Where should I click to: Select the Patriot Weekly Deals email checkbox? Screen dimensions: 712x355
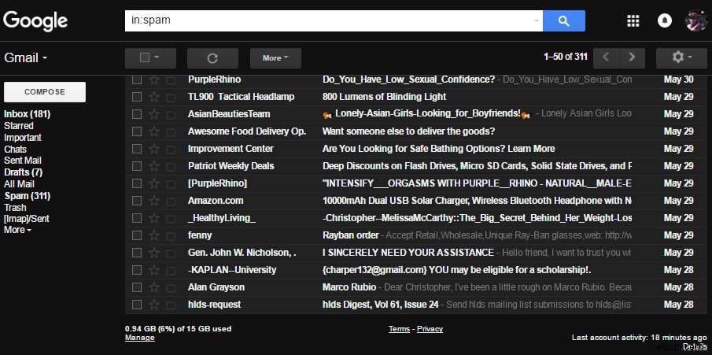tap(137, 166)
